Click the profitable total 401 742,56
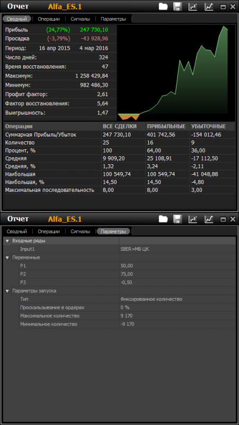This screenshot has height=425, width=239. [161, 134]
